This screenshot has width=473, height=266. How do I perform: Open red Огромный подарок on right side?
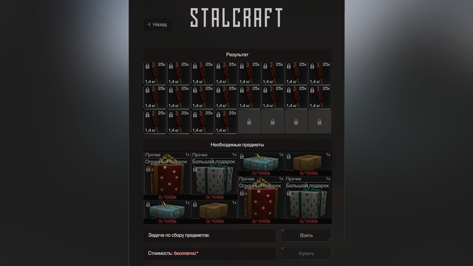[x=261, y=200]
